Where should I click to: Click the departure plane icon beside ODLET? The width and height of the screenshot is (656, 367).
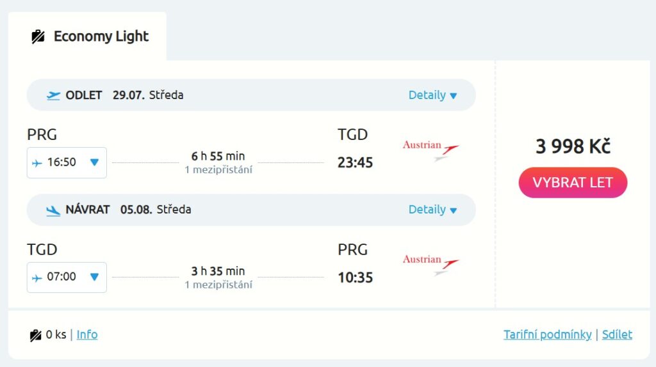(x=54, y=95)
